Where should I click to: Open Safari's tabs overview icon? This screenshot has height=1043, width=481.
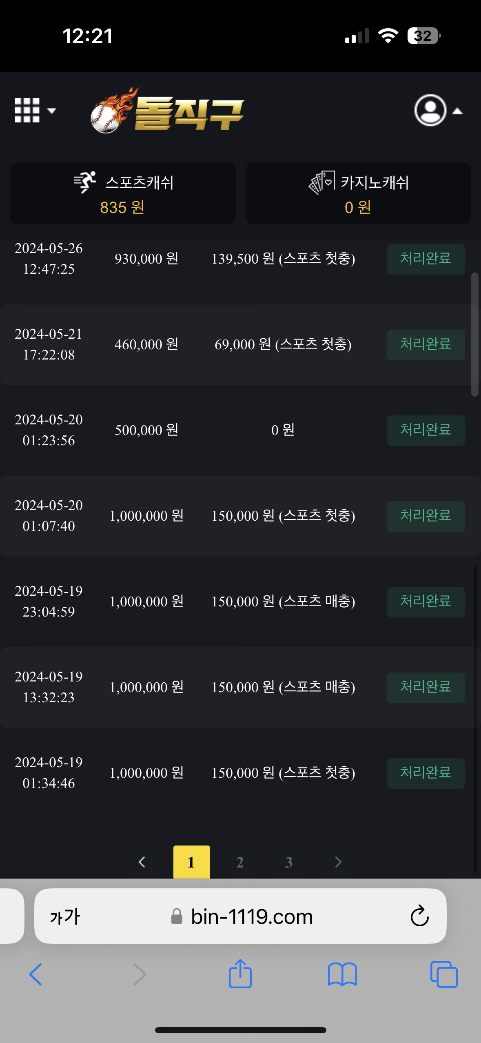(x=444, y=974)
